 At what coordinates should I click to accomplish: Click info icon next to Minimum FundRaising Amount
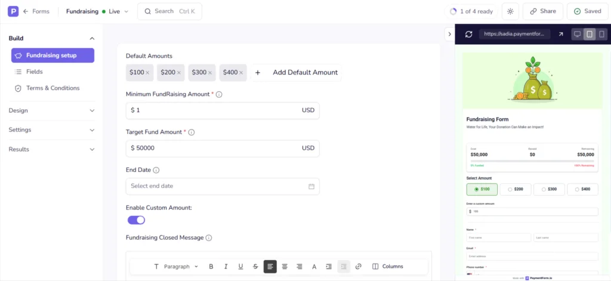coord(219,94)
